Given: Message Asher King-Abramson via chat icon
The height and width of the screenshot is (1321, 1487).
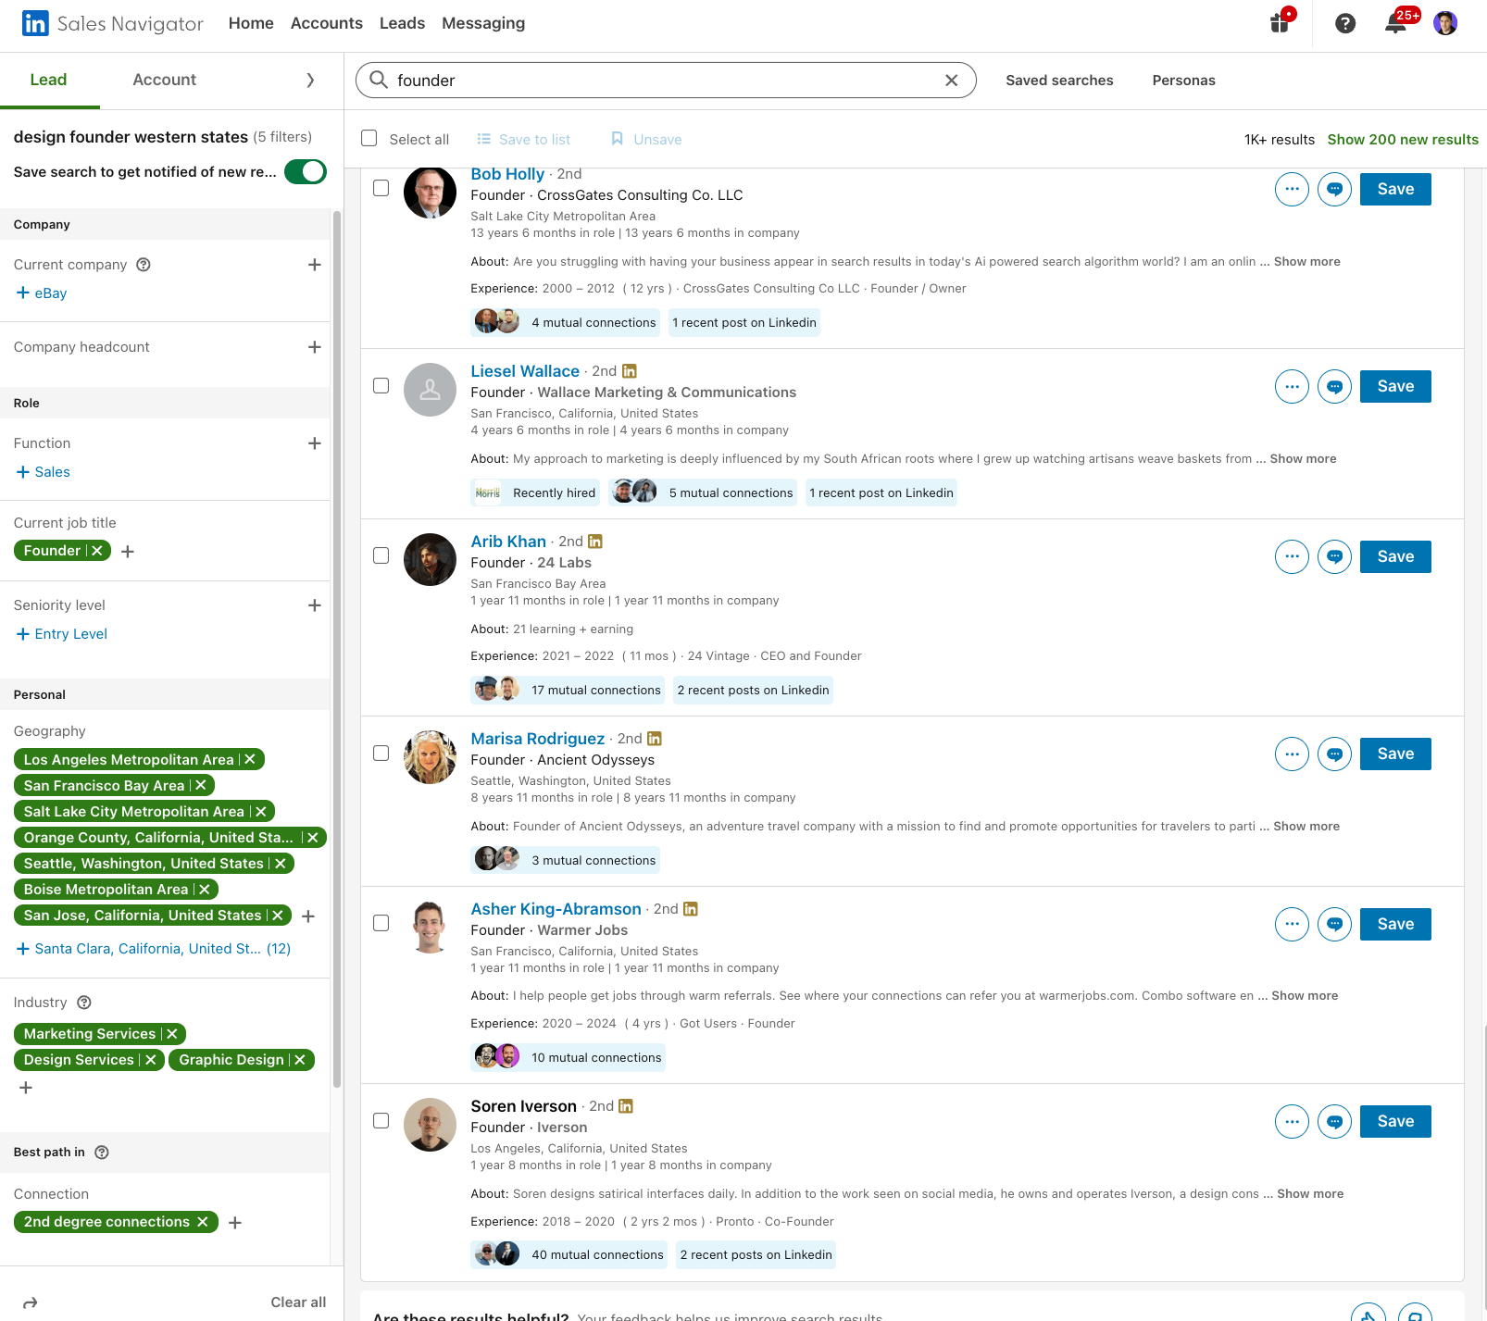Looking at the screenshot, I should 1334,924.
